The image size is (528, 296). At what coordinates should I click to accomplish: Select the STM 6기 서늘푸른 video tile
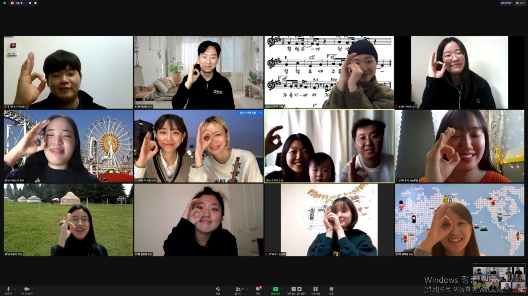(x=460, y=146)
